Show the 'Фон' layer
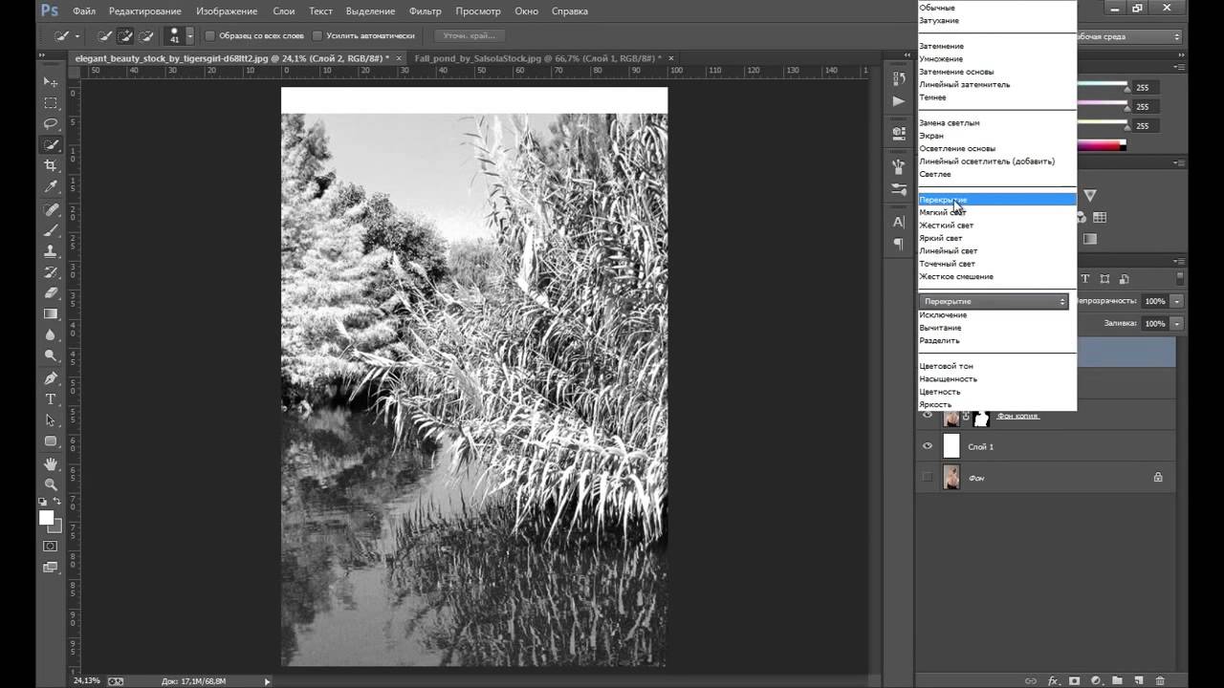1224x688 pixels. [927, 477]
